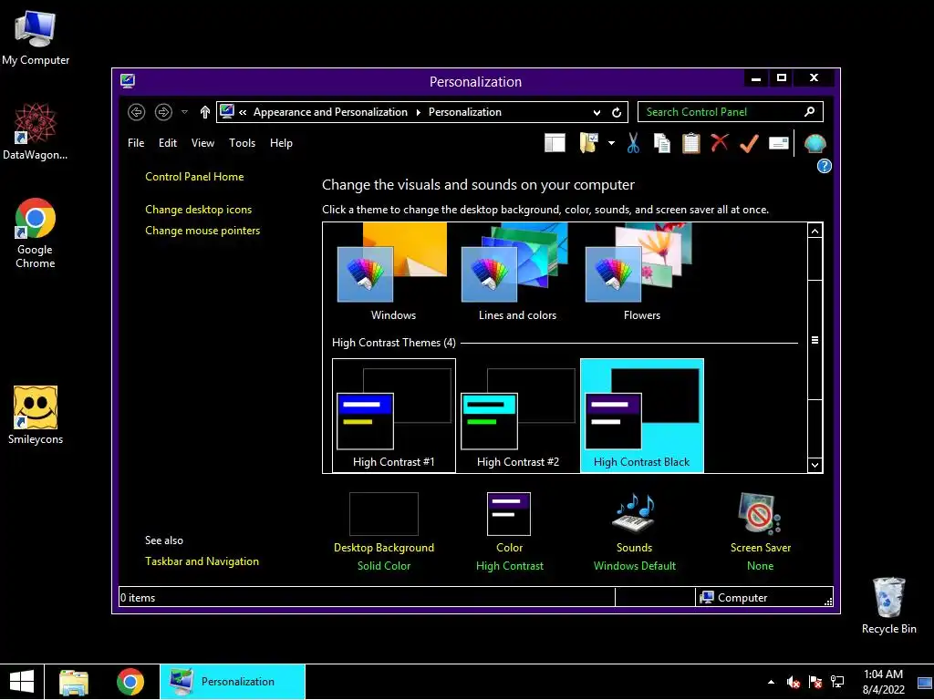This screenshot has height=700, width=934.
Task: Open Chrome from the taskbar
Action: pos(130,682)
